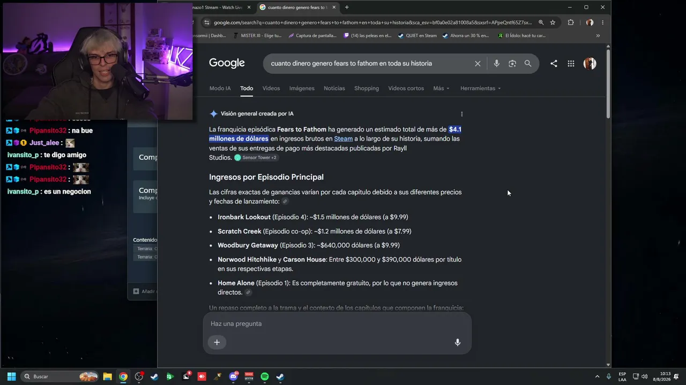Viewport: 686px width, 385px height.
Task: Open Spotify from the taskbar
Action: click(264, 376)
